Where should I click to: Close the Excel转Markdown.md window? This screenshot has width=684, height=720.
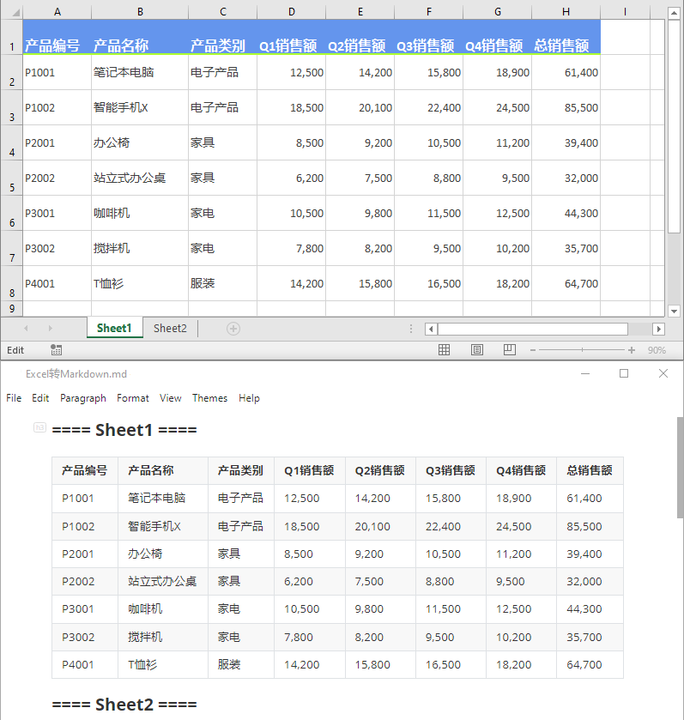coord(663,374)
